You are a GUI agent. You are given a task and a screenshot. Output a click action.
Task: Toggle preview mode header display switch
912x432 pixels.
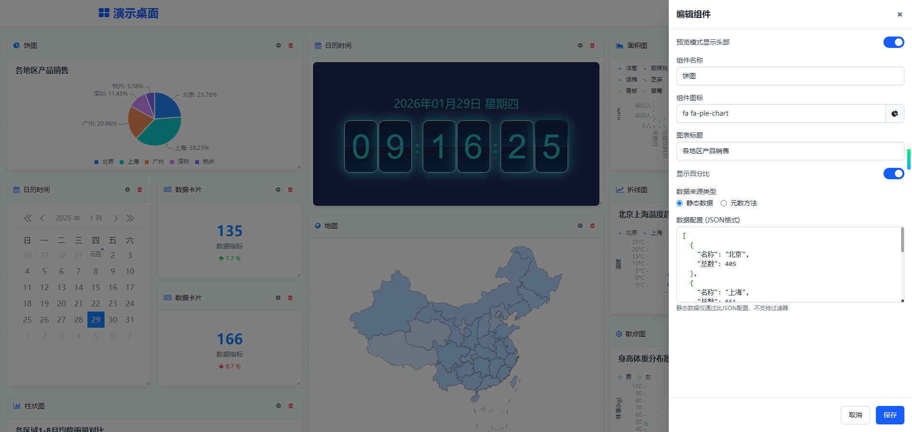tap(893, 42)
